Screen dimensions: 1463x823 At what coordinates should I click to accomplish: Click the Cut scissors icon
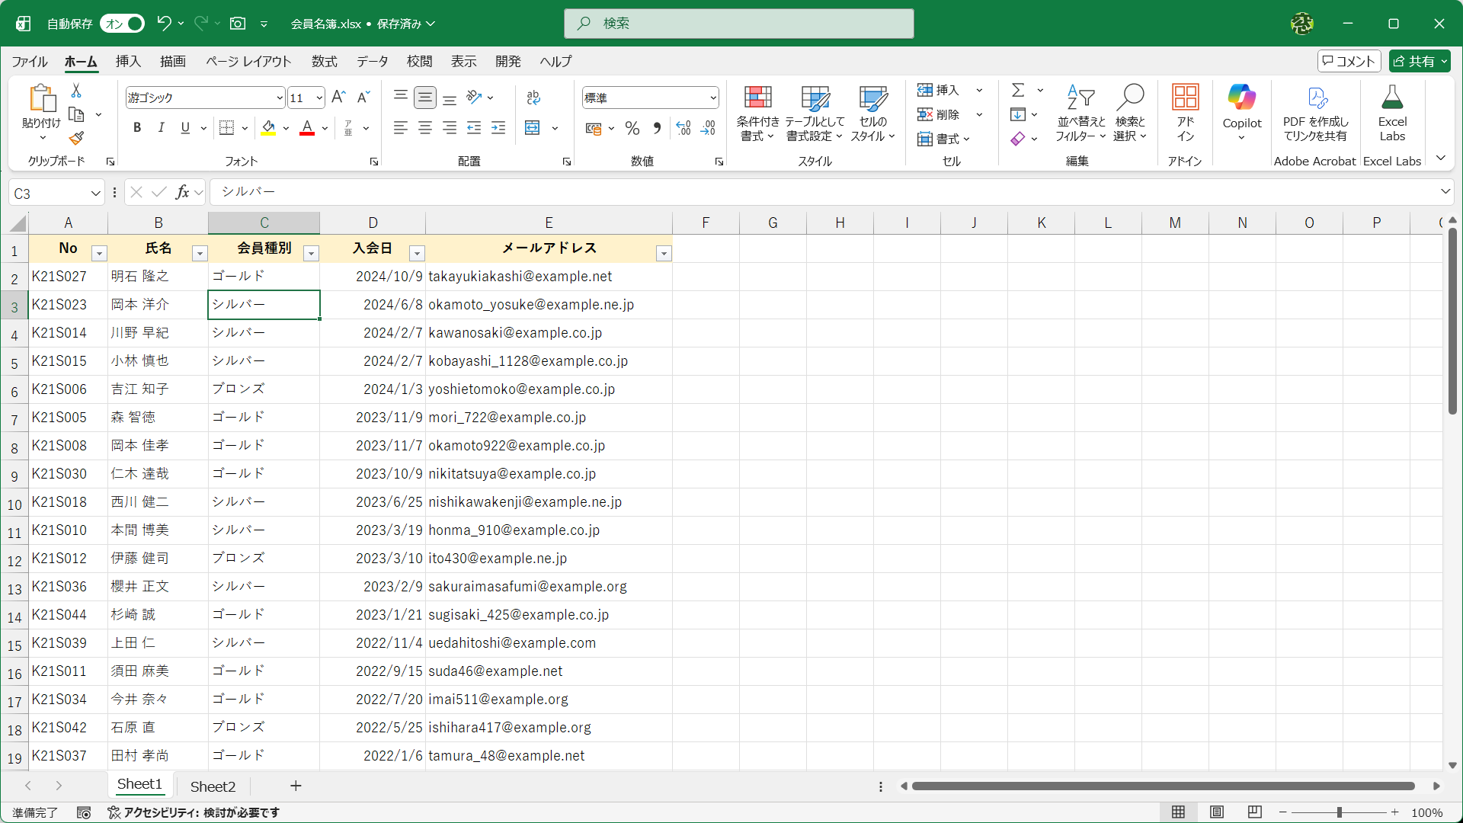(x=76, y=91)
